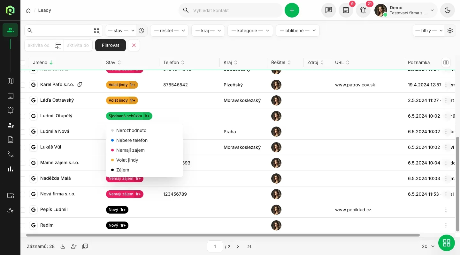Open the phone calls icon in sidebar
460x255 pixels.
pyautogui.click(x=11, y=154)
